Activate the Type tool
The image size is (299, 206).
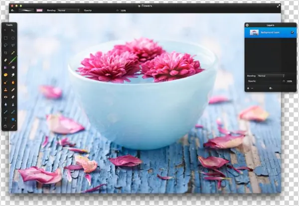click(x=5, y=119)
